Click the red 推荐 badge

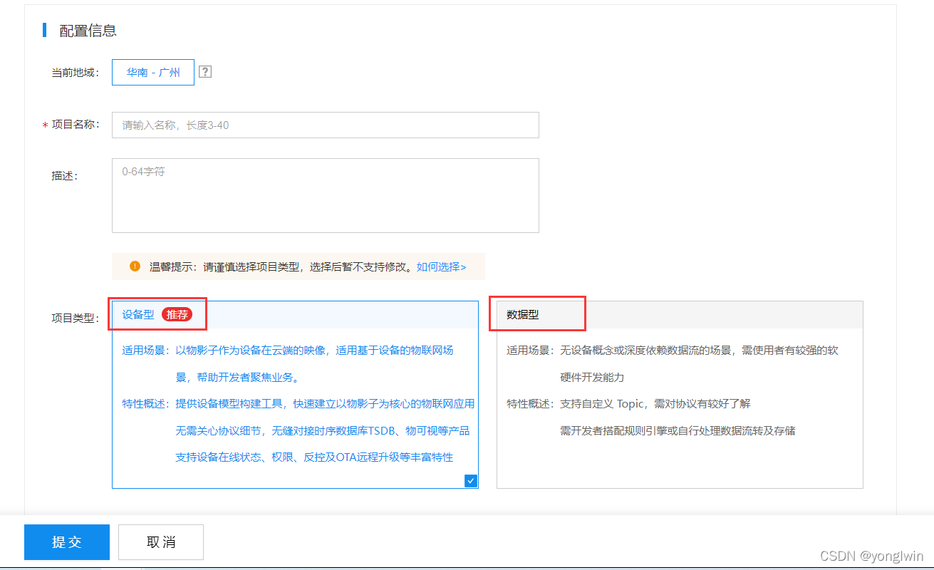tap(177, 314)
